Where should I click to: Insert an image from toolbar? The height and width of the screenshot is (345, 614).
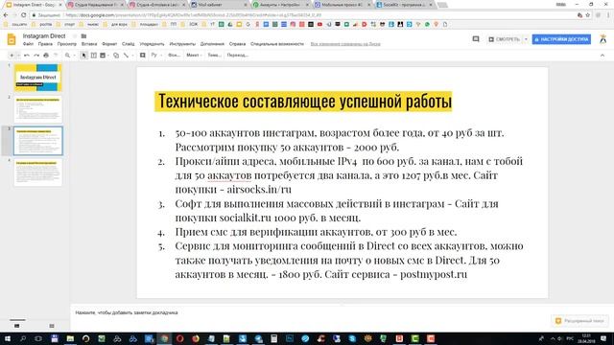[103, 56]
